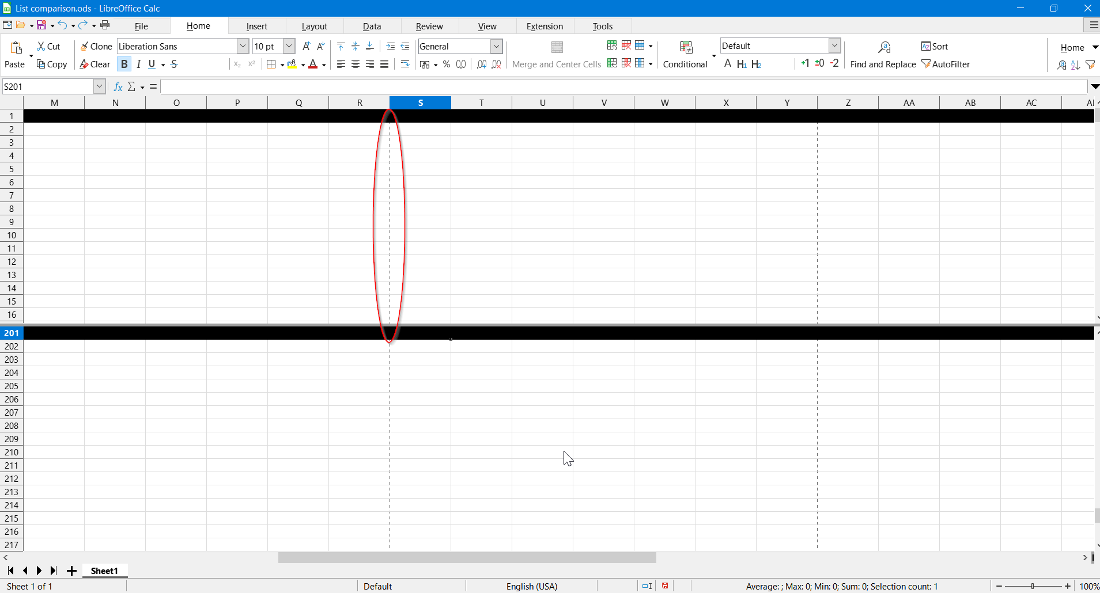The width and height of the screenshot is (1100, 593).
Task: Click the Function Wizard fx icon
Action: [x=118, y=86]
